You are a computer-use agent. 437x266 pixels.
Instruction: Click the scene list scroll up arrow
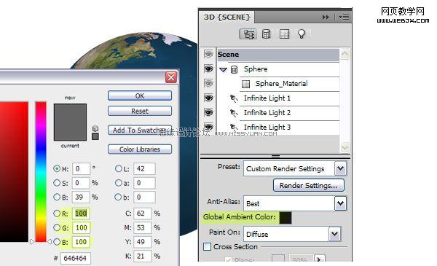[x=345, y=54]
